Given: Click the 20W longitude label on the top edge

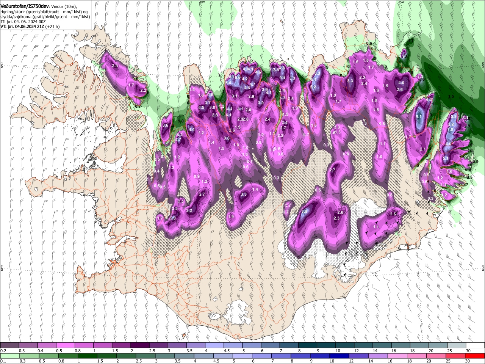Looking at the screenshot, I should (202, 2).
